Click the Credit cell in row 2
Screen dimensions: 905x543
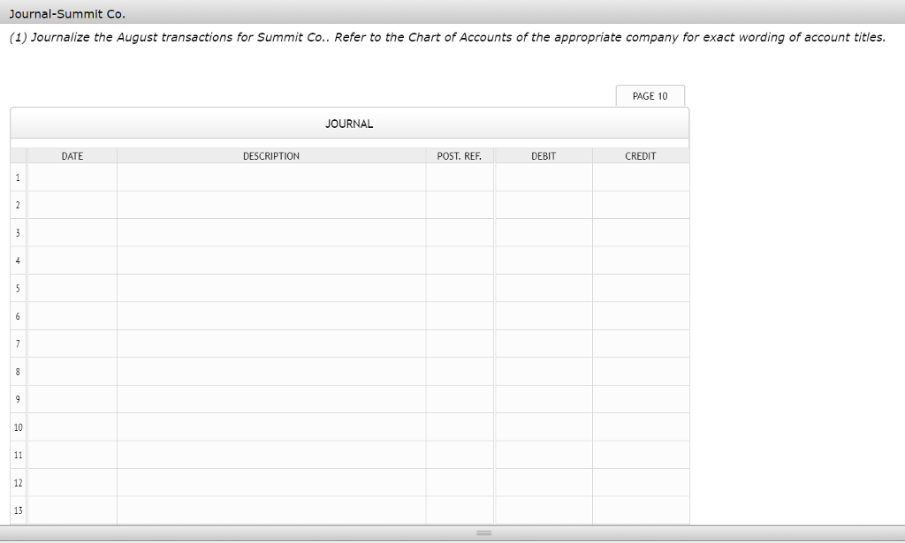coord(641,205)
